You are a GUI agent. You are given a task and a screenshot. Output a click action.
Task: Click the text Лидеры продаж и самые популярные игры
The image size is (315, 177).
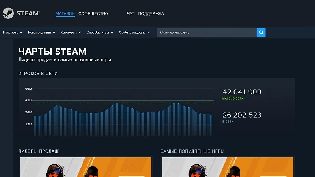pos(65,60)
